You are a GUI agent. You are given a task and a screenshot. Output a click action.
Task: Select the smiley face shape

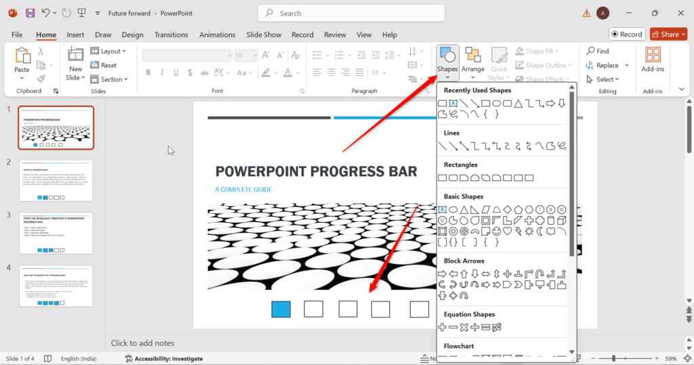(497, 232)
